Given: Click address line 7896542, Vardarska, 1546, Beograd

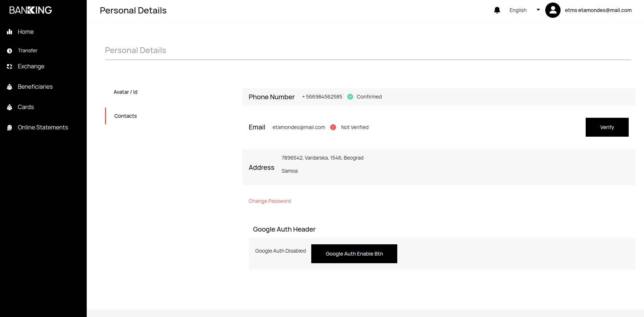Looking at the screenshot, I should tap(323, 158).
